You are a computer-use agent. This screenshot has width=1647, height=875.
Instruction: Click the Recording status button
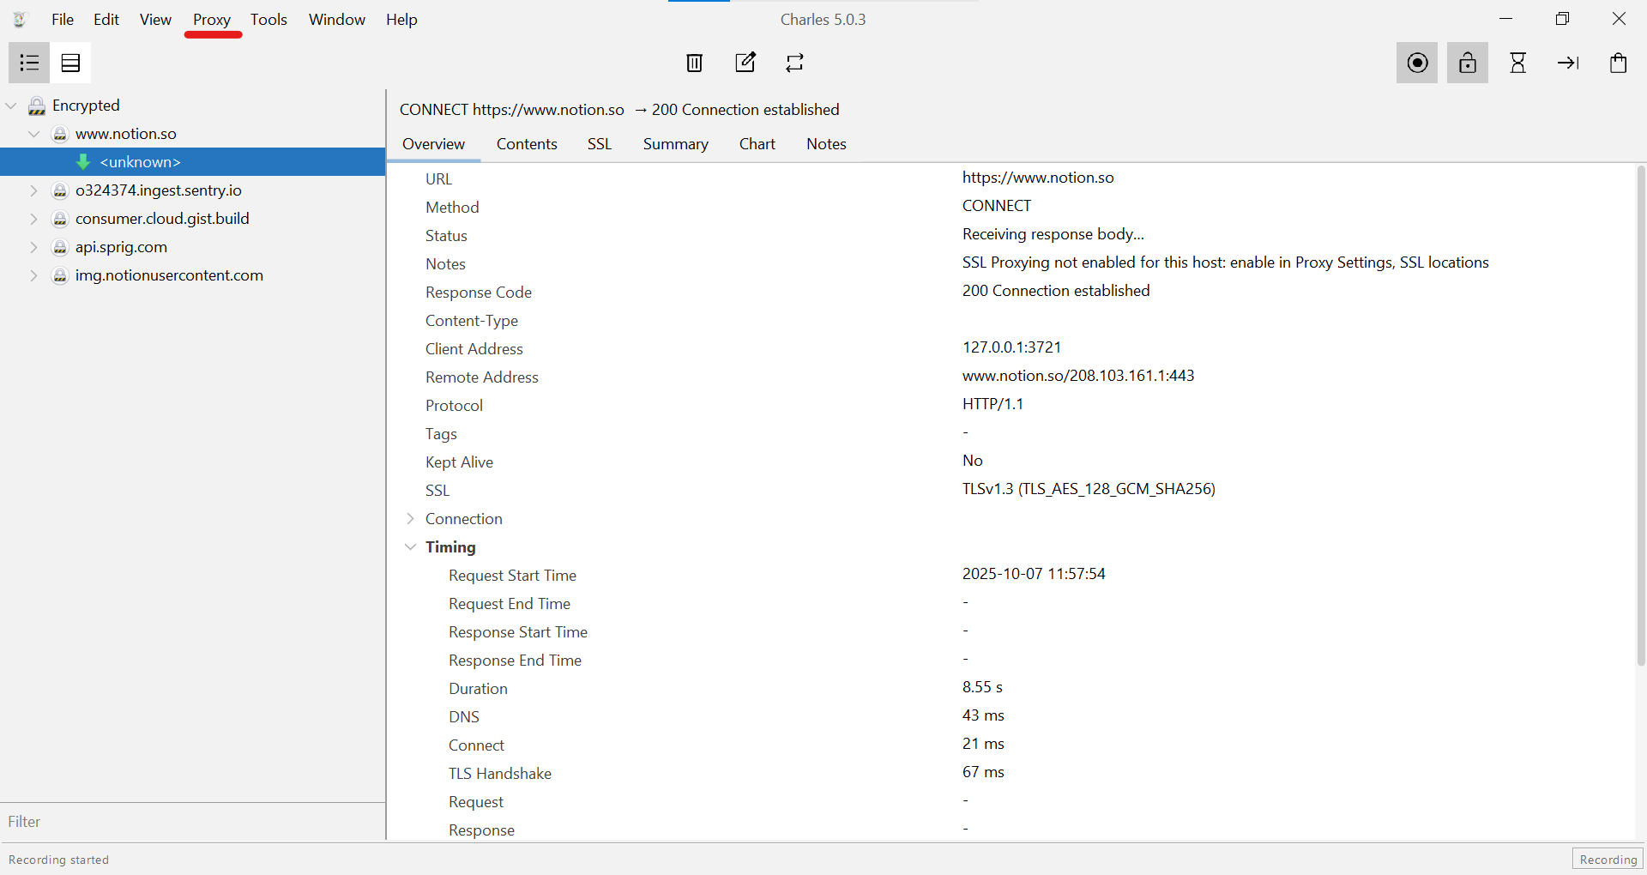[x=1608, y=860]
